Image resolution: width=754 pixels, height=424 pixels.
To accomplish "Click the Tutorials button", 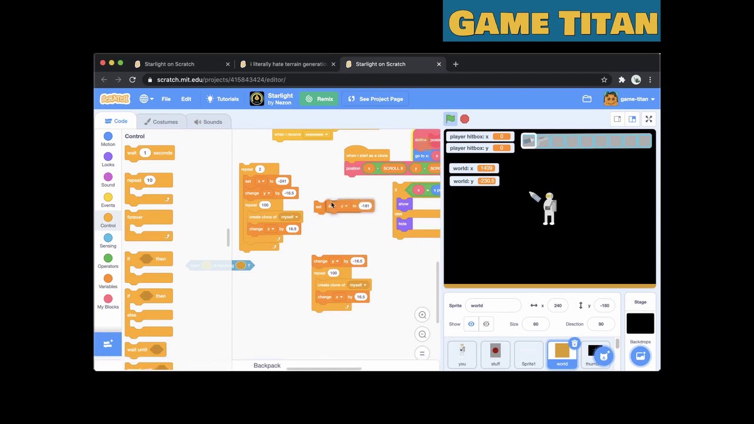I will coord(222,99).
